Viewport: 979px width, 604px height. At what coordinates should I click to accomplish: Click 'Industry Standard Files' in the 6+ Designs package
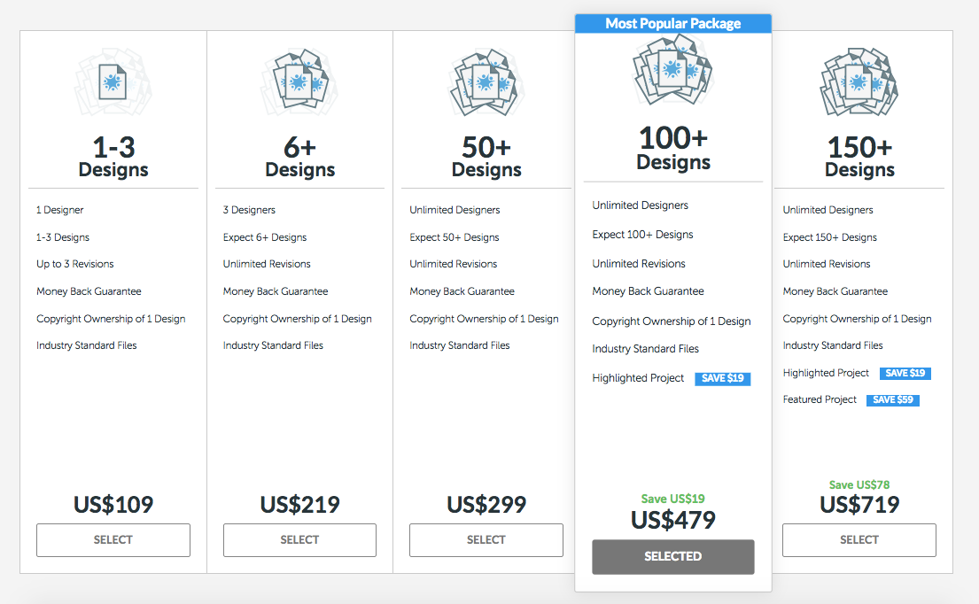(273, 345)
